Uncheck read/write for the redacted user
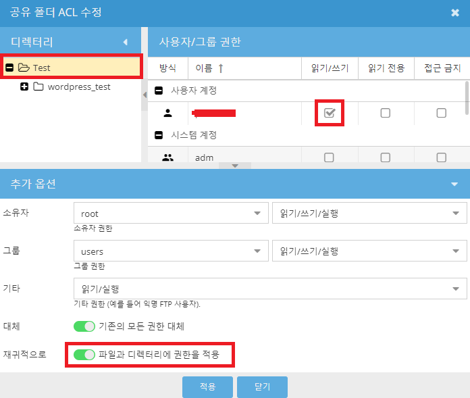 coord(330,113)
